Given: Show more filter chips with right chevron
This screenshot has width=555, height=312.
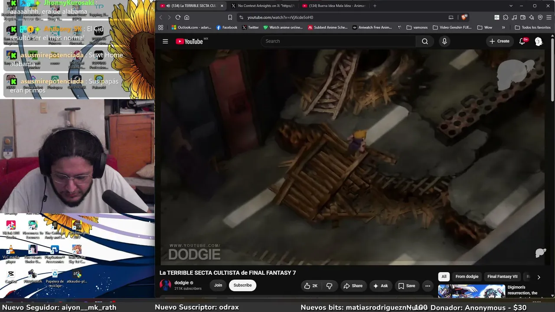Looking at the screenshot, I should [x=539, y=277].
